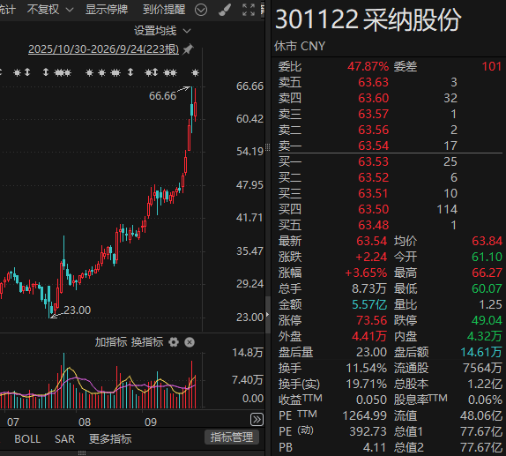Click 加指标 to add an indicator
This screenshot has height=456, width=506.
coord(111,342)
